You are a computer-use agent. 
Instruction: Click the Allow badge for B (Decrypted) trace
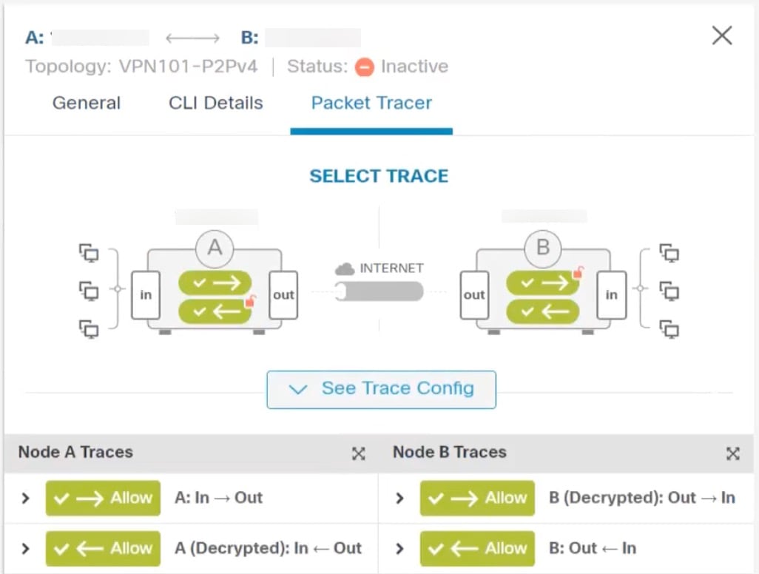[477, 498]
